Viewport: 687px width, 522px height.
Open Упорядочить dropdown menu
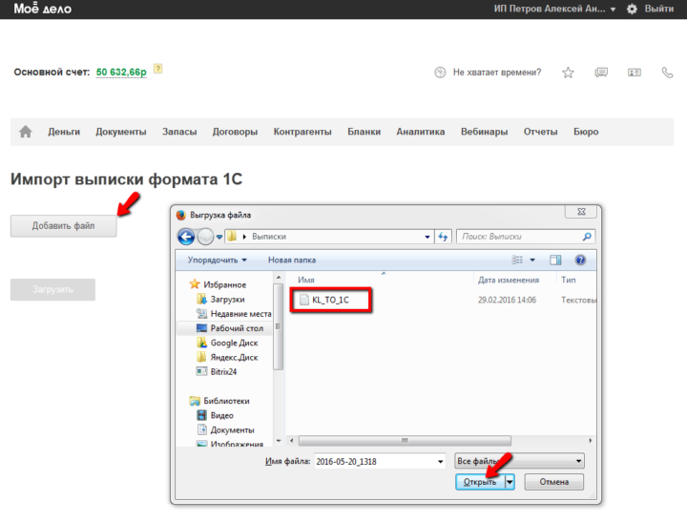[217, 260]
